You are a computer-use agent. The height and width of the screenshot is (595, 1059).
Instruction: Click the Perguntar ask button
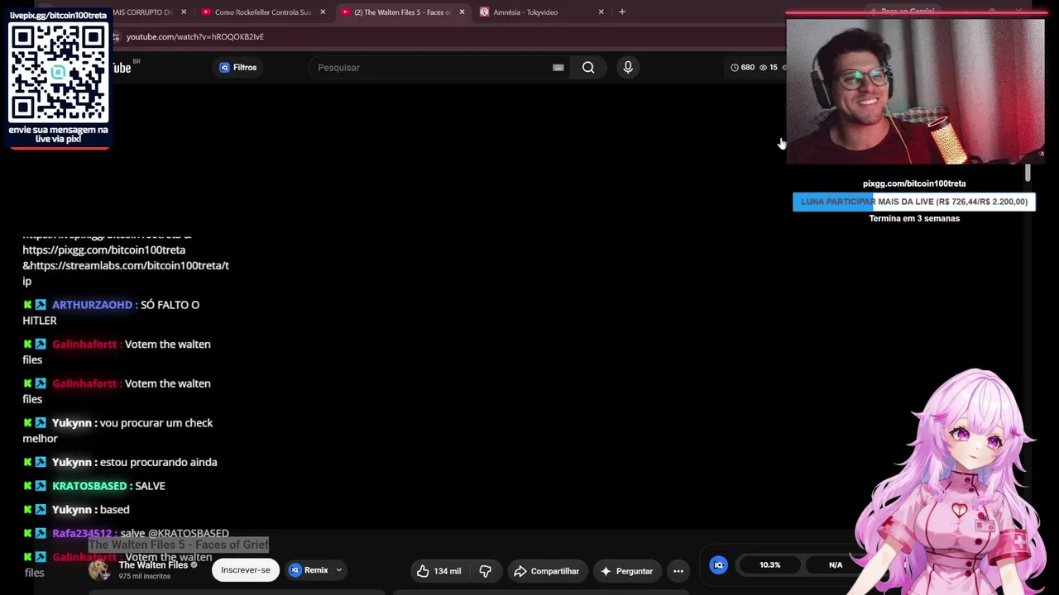click(626, 571)
